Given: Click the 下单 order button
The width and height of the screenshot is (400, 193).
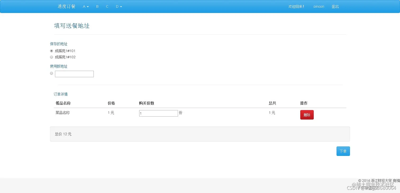Looking at the screenshot, I should pos(343,151).
